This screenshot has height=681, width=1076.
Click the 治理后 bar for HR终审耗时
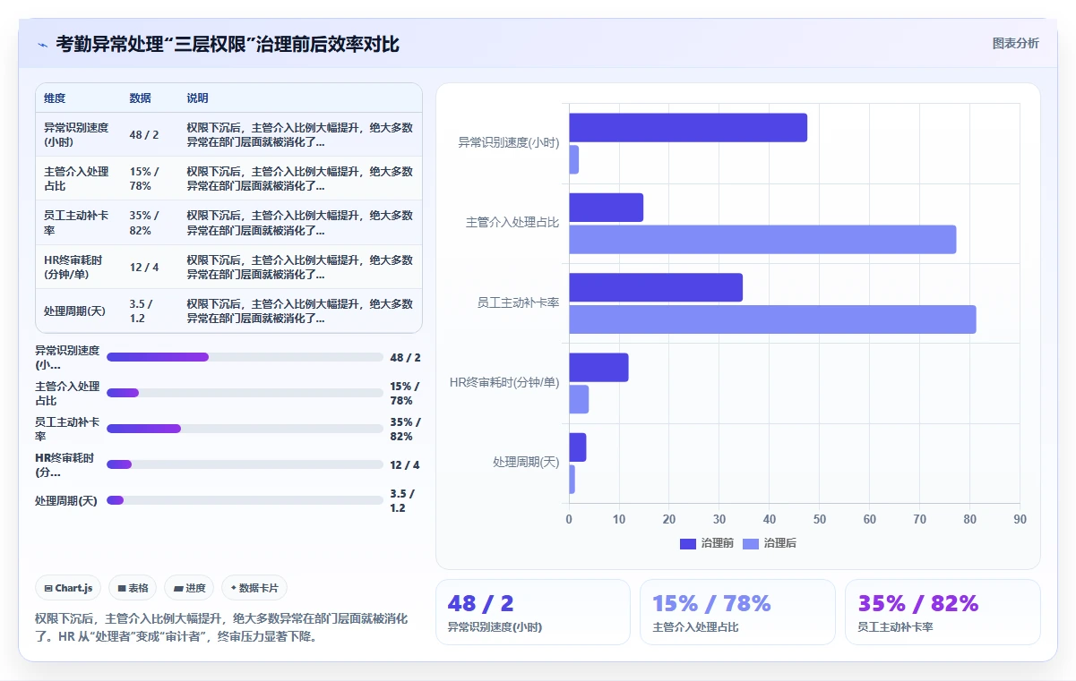(579, 400)
